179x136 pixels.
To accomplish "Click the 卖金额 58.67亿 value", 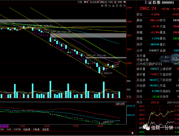I will (x=154, y=80).
